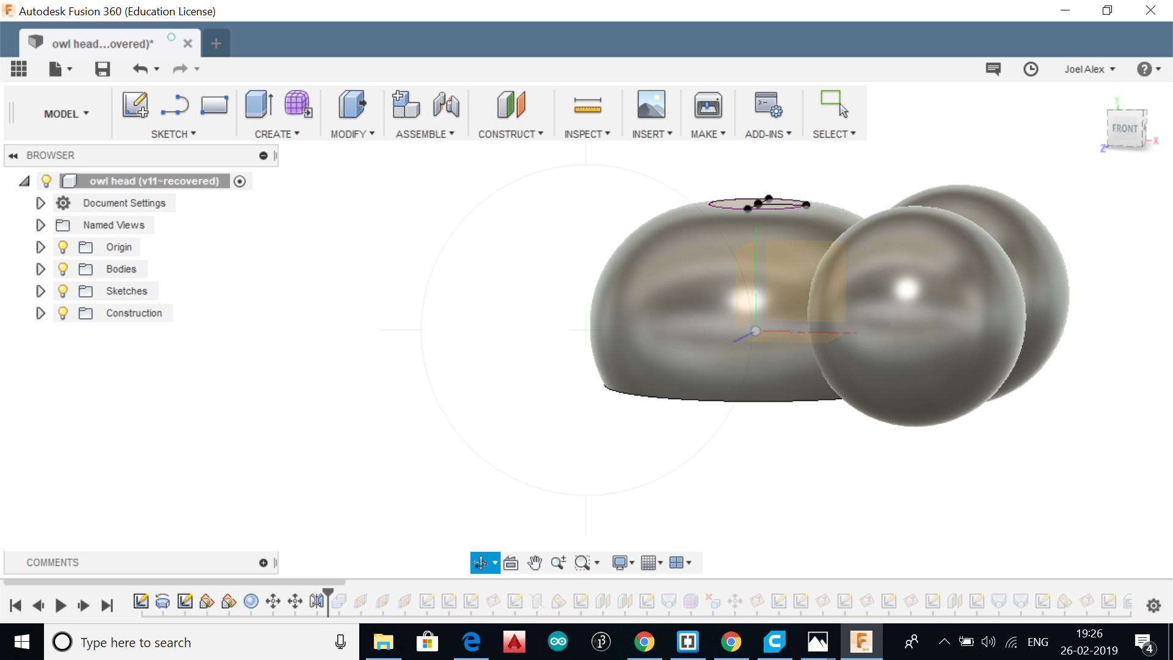Click the Save button

click(x=102, y=69)
